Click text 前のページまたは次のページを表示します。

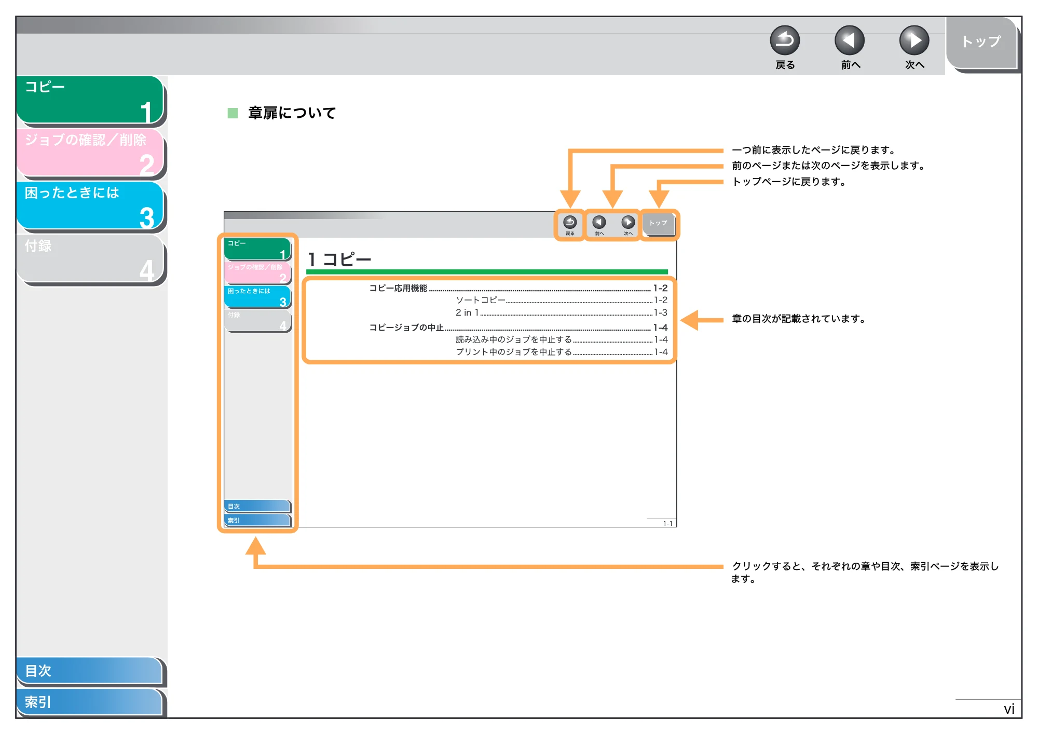click(828, 166)
